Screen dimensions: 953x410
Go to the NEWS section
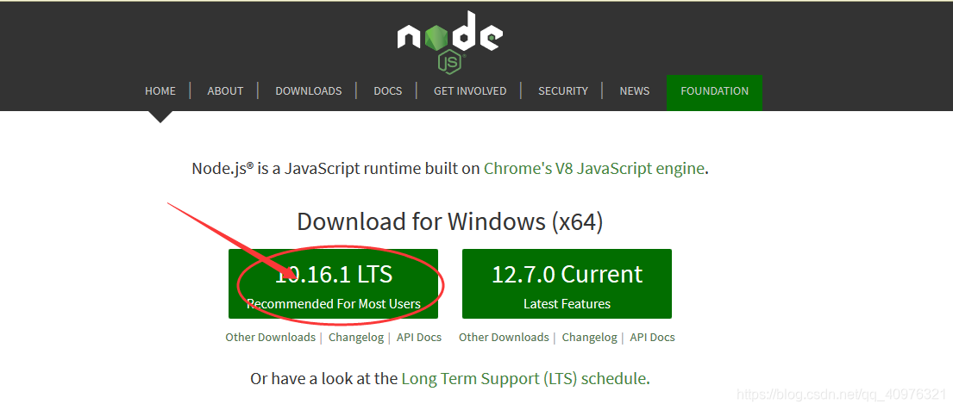tap(635, 91)
